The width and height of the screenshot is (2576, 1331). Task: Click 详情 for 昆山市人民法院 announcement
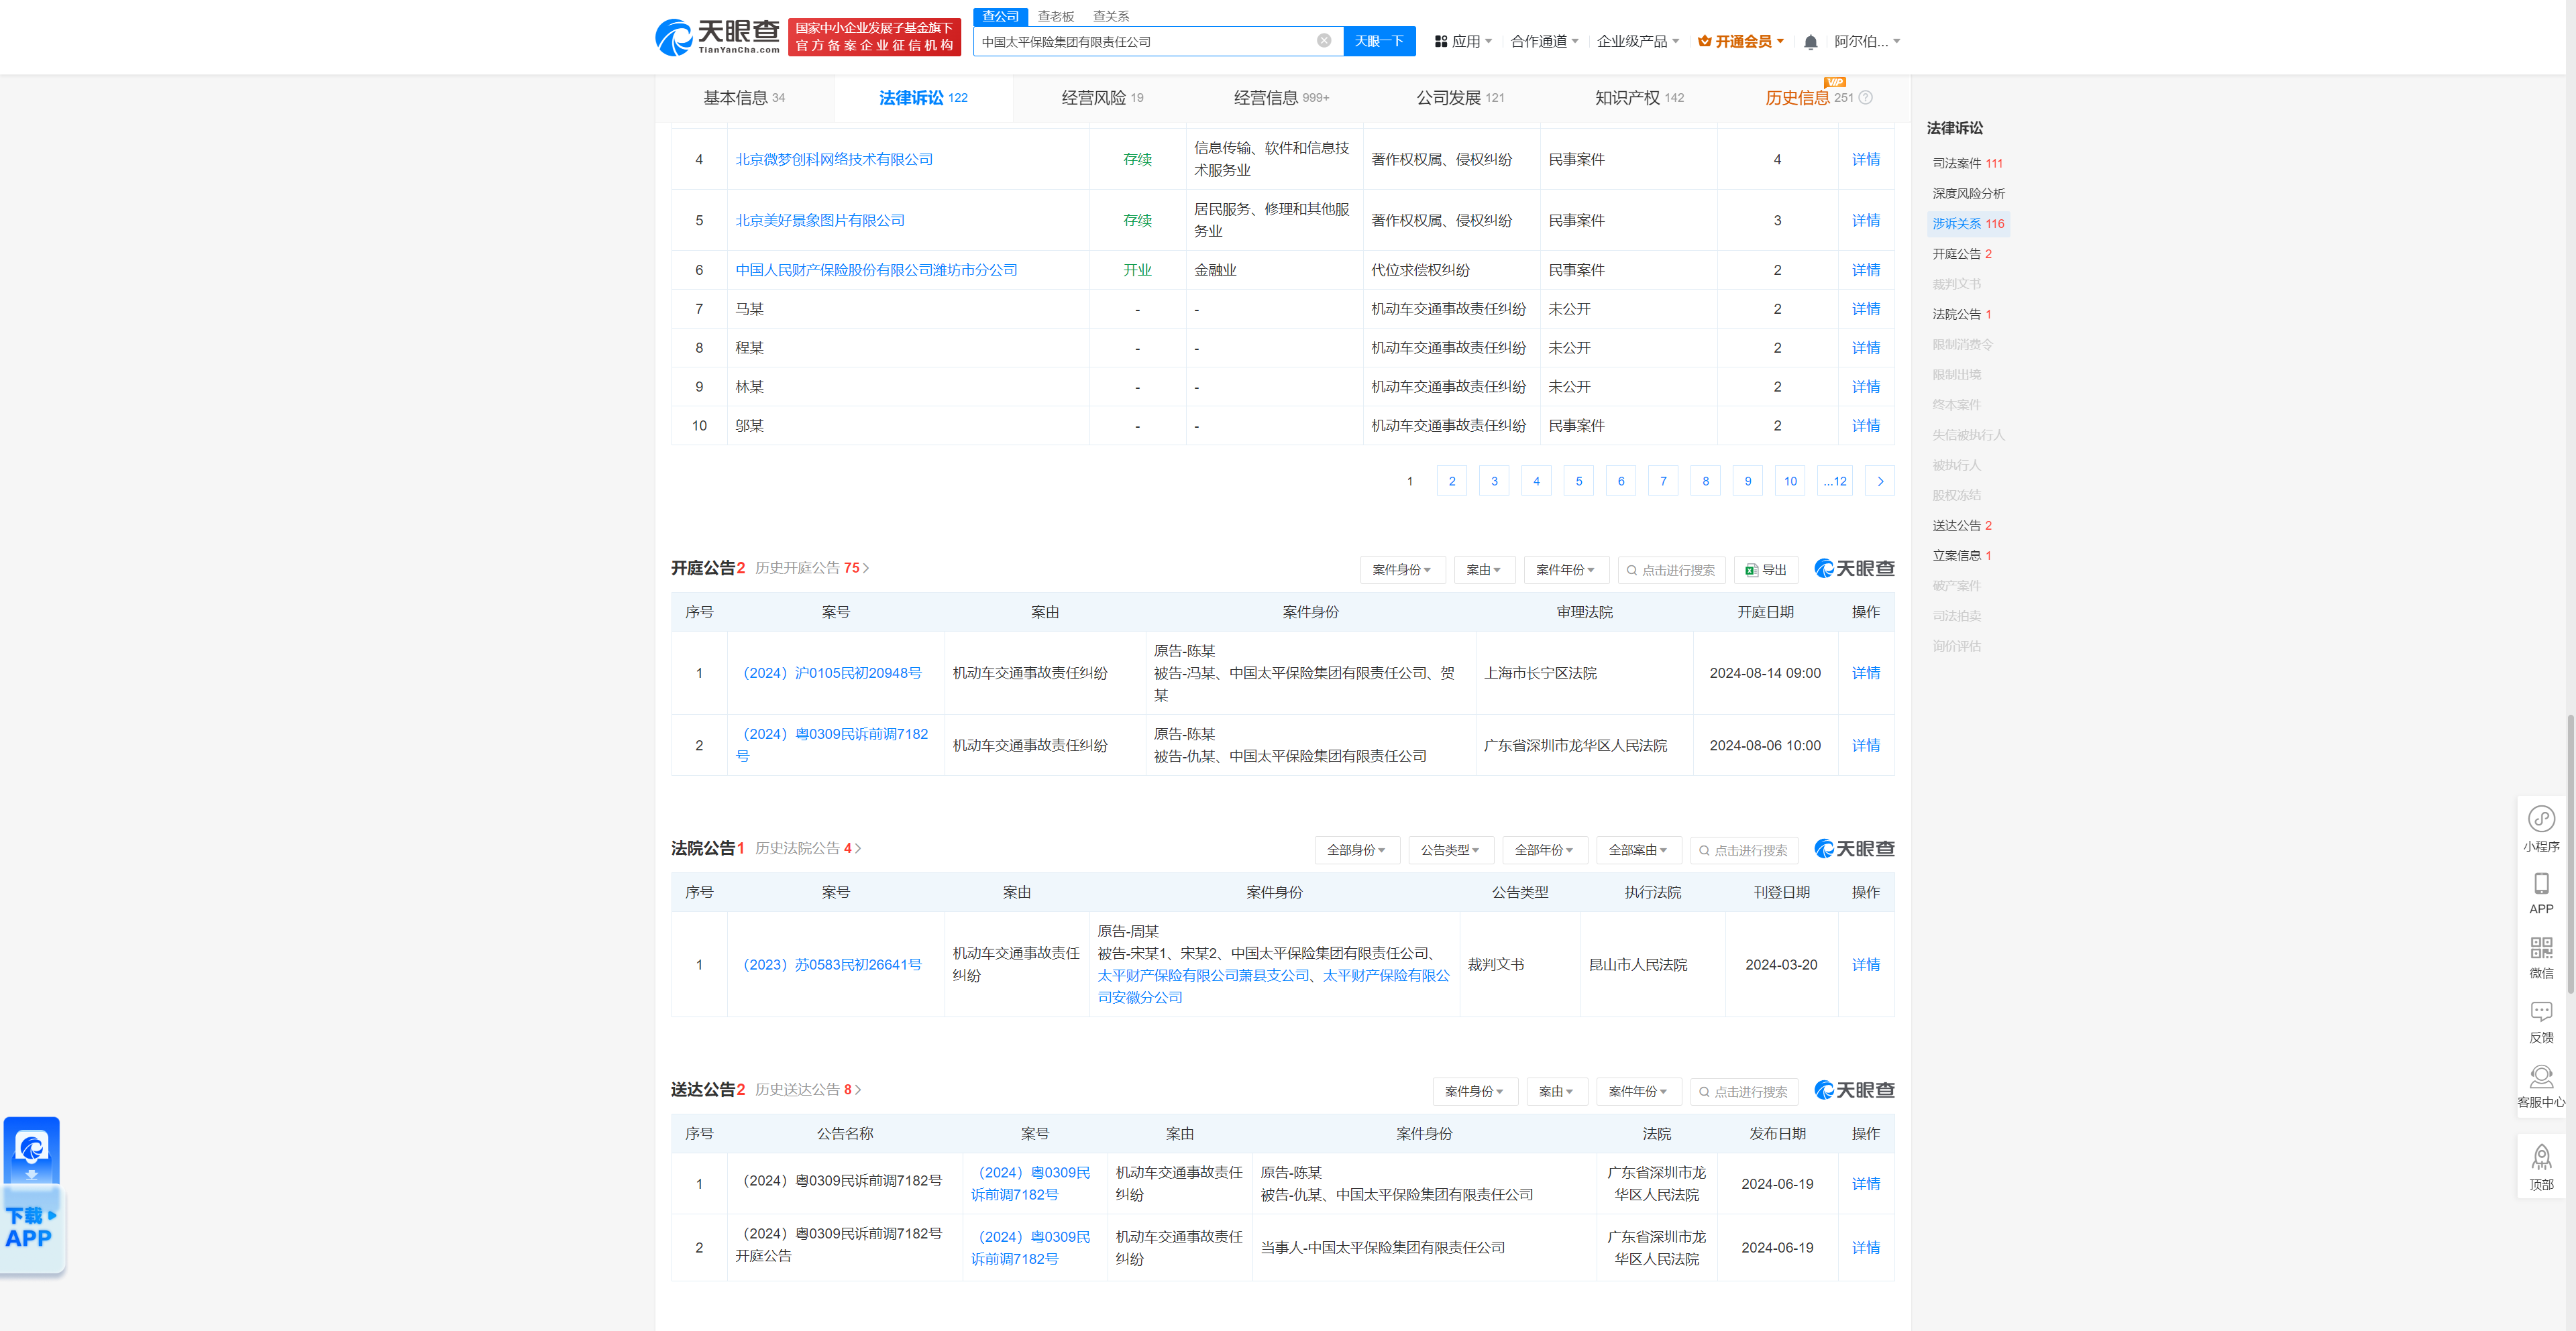coord(1865,966)
